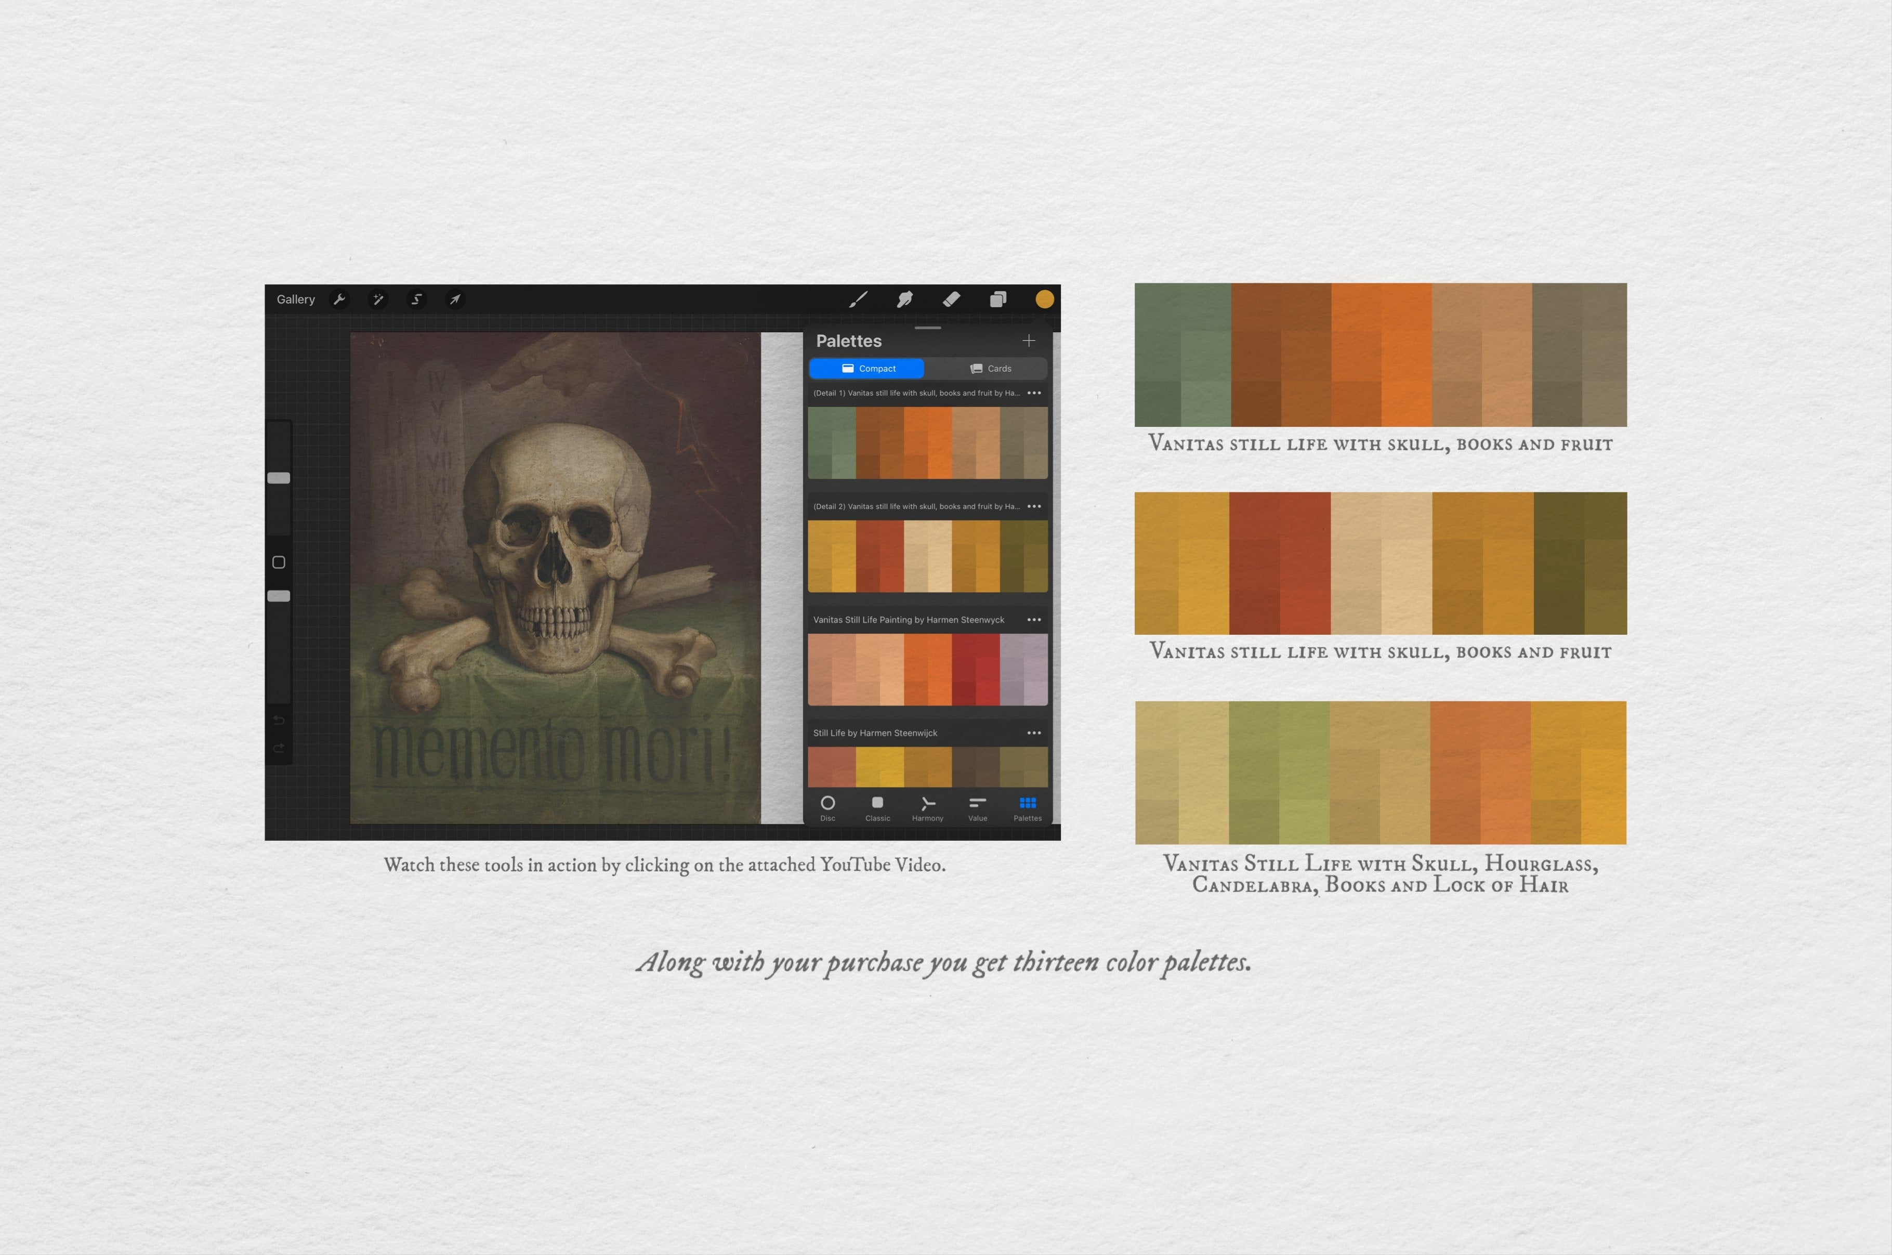Add a new palette with the plus button
Viewport: 1892px width, 1255px height.
(1029, 340)
